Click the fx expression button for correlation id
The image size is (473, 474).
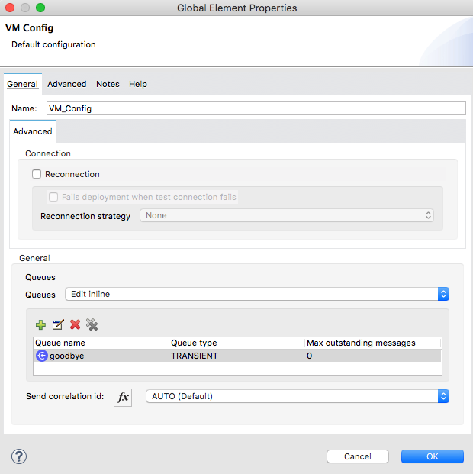pos(123,397)
